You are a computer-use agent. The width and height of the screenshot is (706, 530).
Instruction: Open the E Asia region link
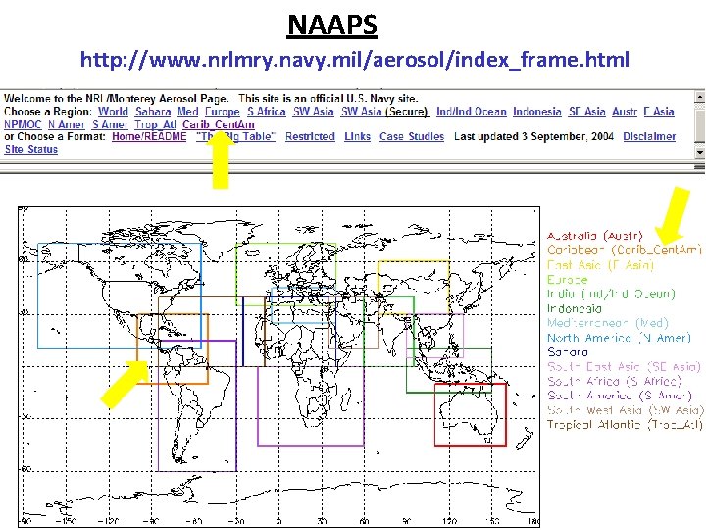click(659, 111)
